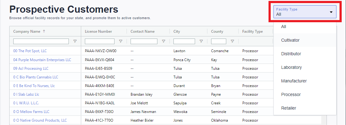The width and height of the screenshot is (346, 125).
Task: Open the City column filter icon
Action: coord(201,41)
